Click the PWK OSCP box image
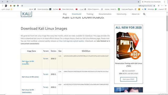This screenshot has height=95, width=168. [128, 46]
